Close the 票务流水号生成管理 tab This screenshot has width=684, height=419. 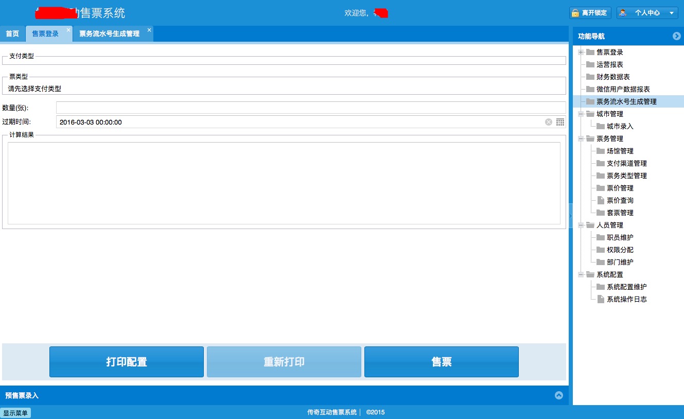[x=149, y=30]
